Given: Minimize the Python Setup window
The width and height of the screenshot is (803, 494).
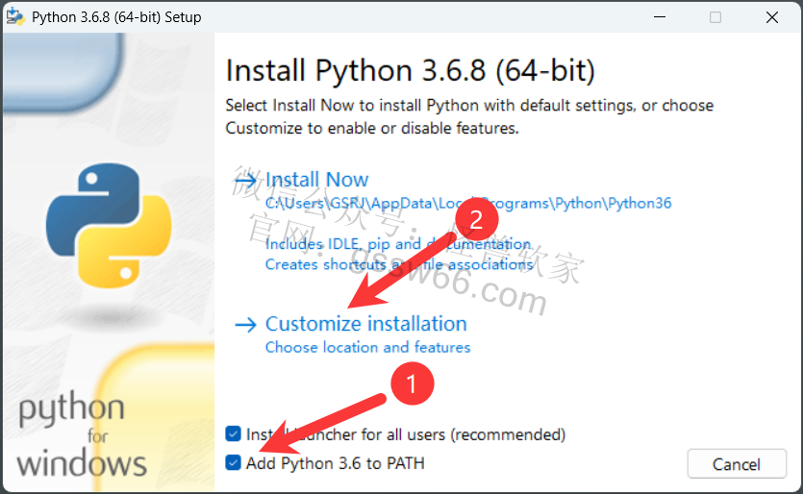Looking at the screenshot, I should tap(660, 17).
